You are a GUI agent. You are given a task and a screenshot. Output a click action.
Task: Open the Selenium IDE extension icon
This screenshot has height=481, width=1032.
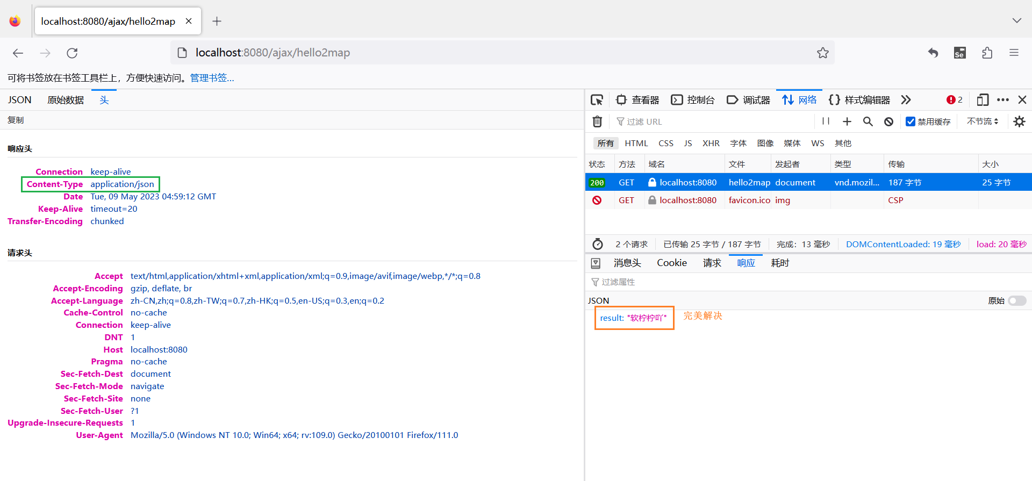tap(960, 53)
